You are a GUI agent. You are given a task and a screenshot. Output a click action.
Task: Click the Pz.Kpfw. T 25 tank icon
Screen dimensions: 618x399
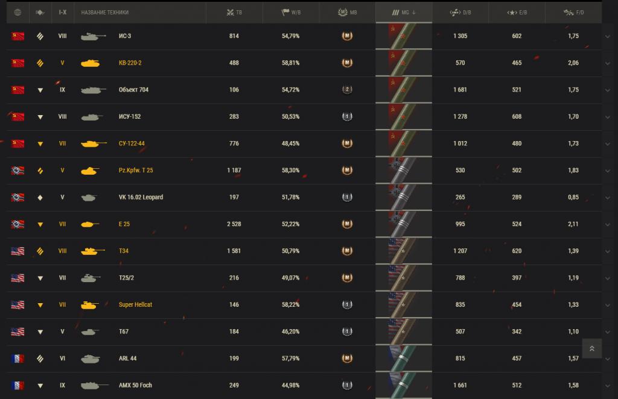pyautogui.click(x=90, y=171)
